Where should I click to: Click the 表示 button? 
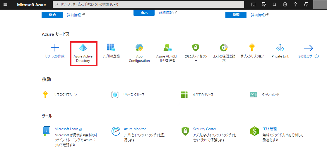coord(144,13)
